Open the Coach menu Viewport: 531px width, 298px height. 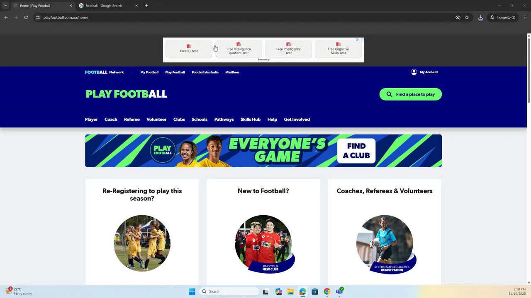[x=111, y=120]
